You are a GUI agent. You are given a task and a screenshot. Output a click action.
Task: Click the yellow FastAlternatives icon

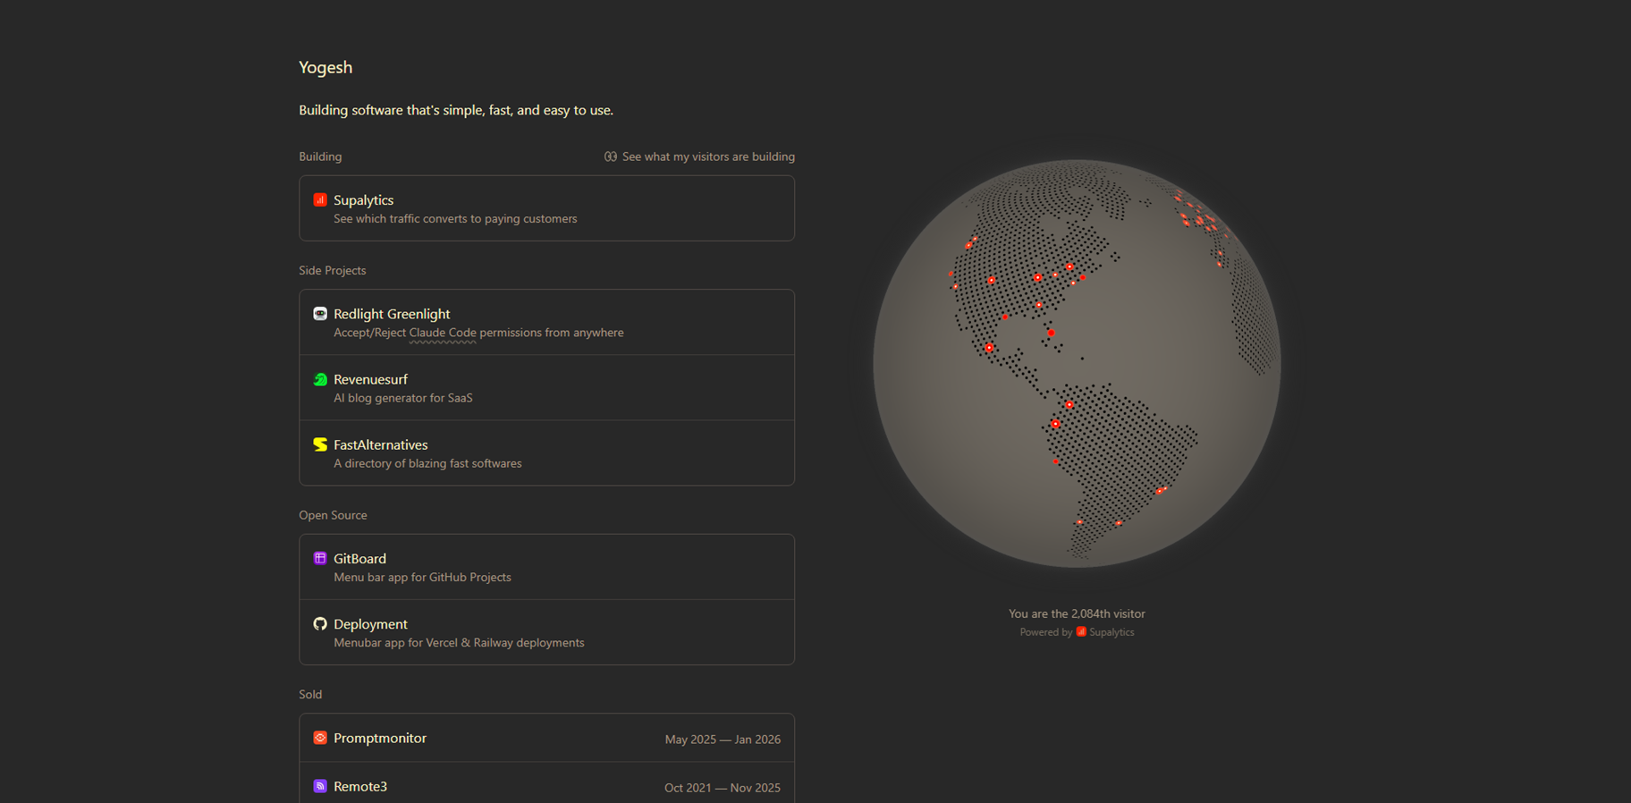(x=320, y=444)
